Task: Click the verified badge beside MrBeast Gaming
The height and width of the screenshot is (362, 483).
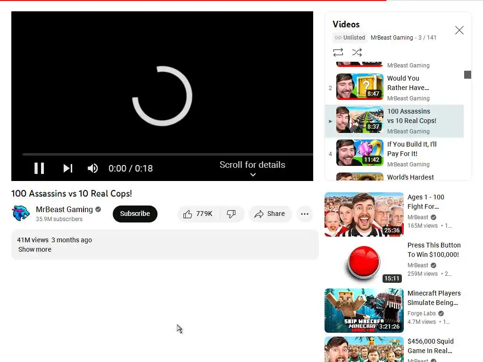Action: (x=98, y=209)
